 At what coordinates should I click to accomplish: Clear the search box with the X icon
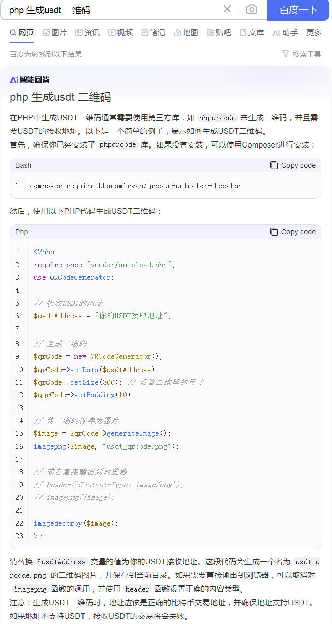coord(227,9)
